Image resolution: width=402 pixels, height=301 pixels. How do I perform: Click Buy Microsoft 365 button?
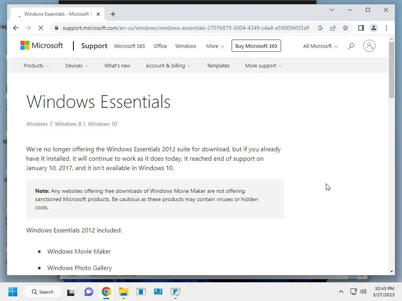point(256,46)
